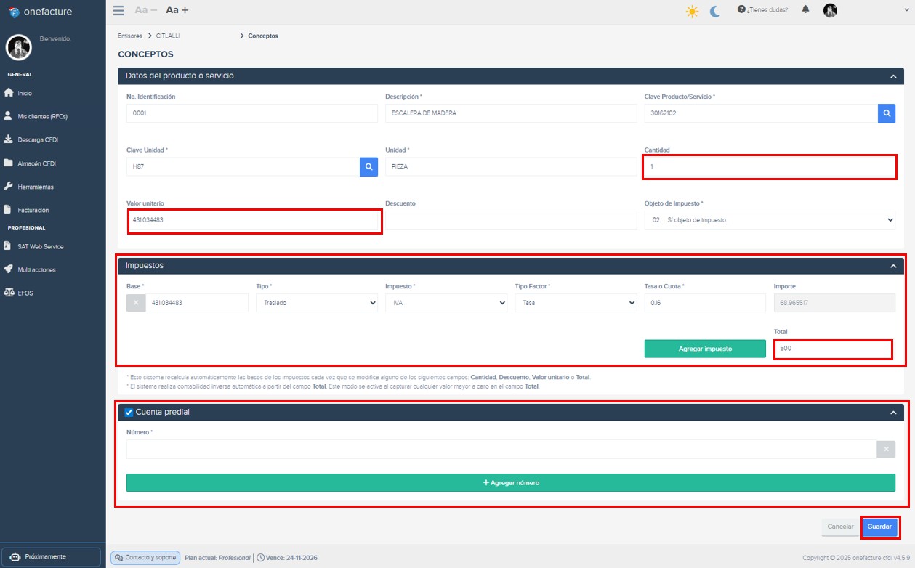Open Herramientas with the wrench icon
The image size is (915, 568).
(x=40, y=187)
